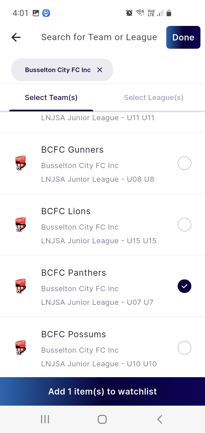Tap the BCFC Gunners club logo

tap(20, 163)
